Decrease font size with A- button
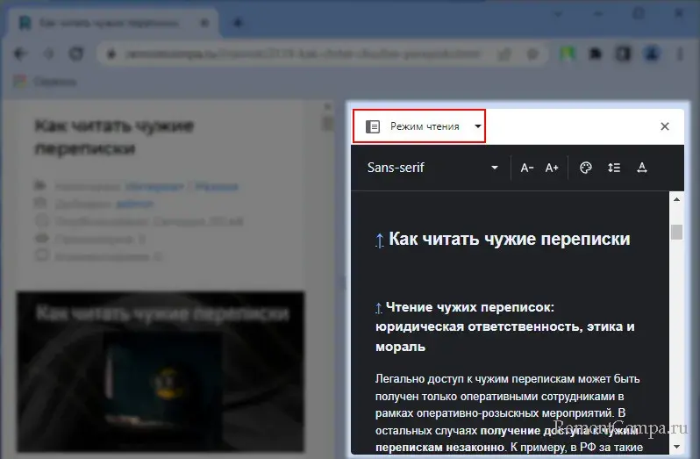The height and width of the screenshot is (459, 700). tap(527, 168)
